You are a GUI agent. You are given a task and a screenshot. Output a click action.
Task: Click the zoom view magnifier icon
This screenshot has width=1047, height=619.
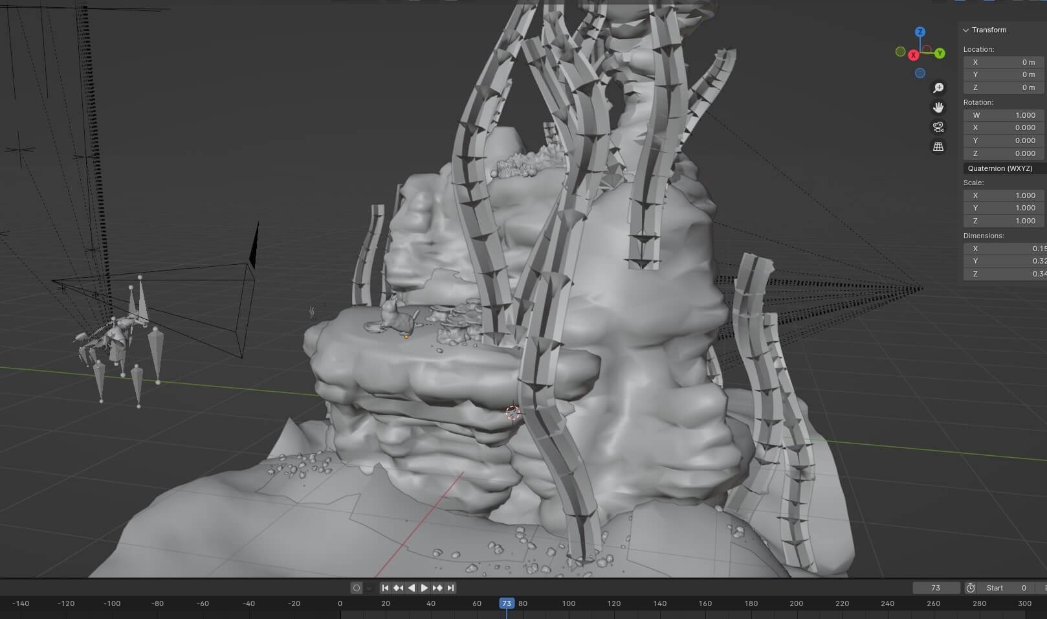pos(938,88)
